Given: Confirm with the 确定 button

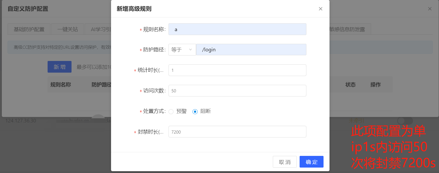Looking at the screenshot, I should pyautogui.click(x=311, y=162).
